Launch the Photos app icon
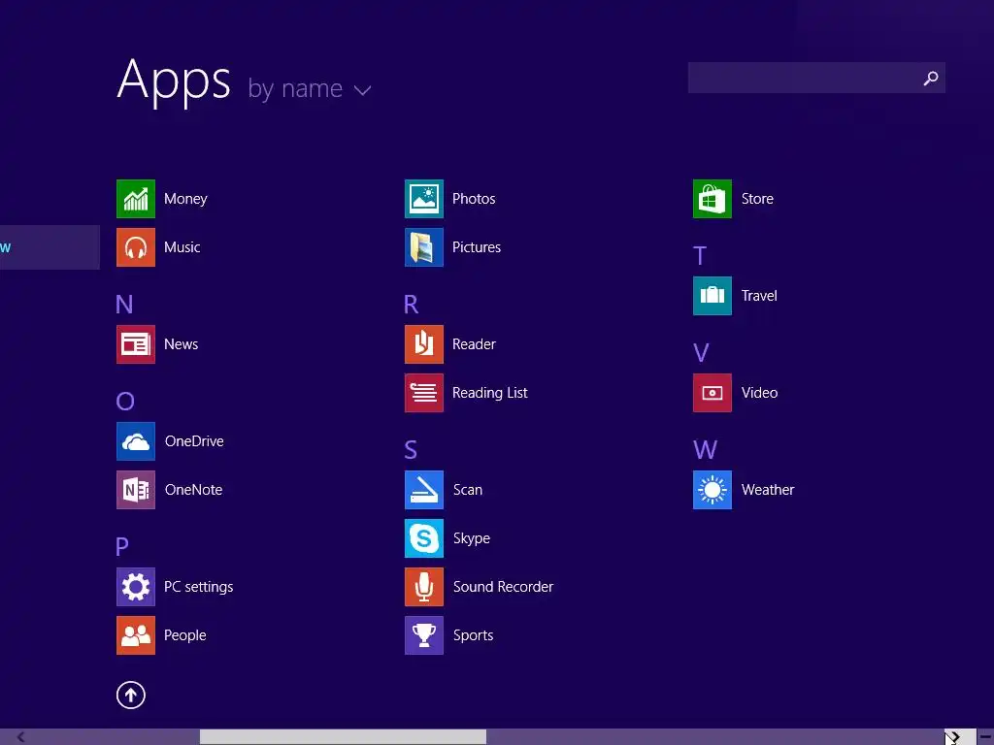The height and width of the screenshot is (745, 994). tap(424, 199)
